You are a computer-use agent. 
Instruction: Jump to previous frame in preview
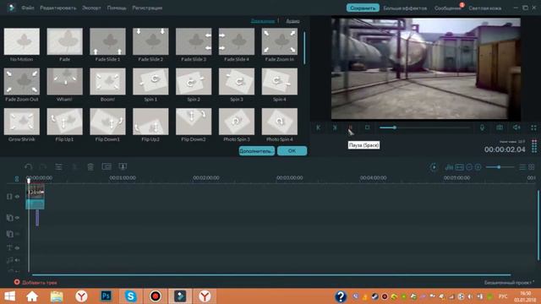(x=318, y=128)
